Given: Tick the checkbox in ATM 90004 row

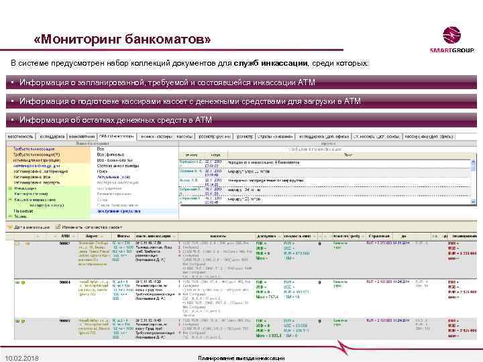Looking at the screenshot, I should pos(17,282).
